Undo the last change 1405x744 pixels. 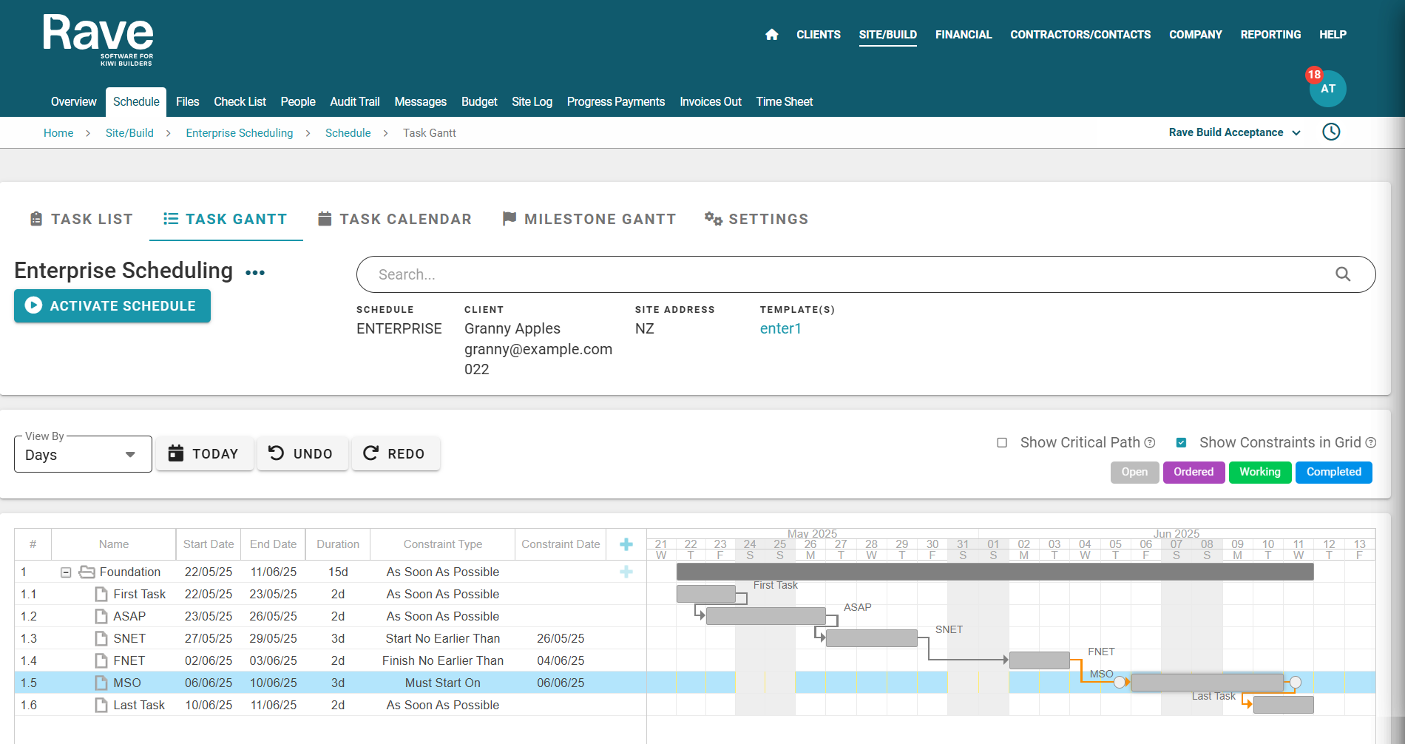pyautogui.click(x=302, y=453)
